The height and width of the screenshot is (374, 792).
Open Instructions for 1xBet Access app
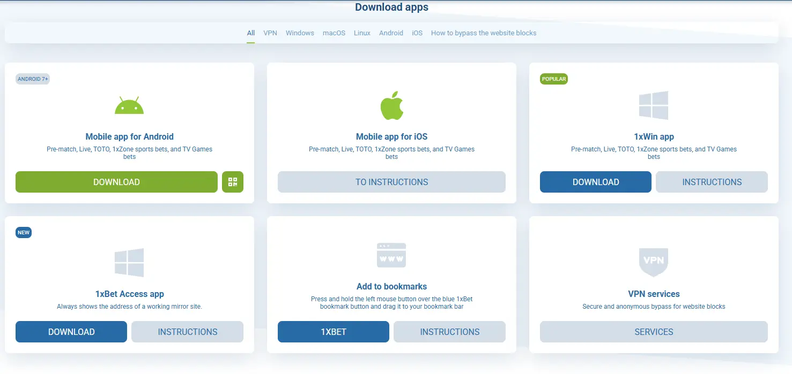click(188, 332)
